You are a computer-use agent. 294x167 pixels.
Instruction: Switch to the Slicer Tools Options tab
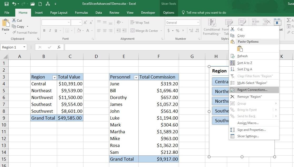tap(168, 12)
